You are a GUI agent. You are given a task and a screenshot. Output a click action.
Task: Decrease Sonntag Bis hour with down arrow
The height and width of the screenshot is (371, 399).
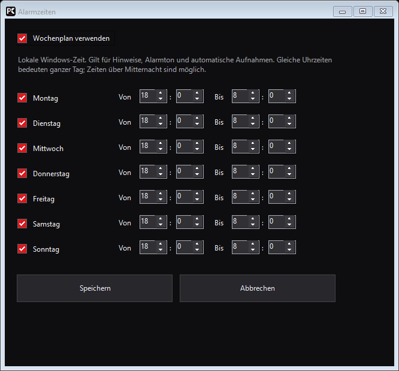point(253,250)
